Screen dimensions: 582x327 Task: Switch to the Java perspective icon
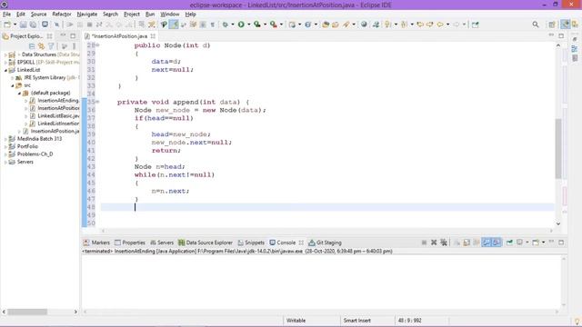[x=566, y=25]
